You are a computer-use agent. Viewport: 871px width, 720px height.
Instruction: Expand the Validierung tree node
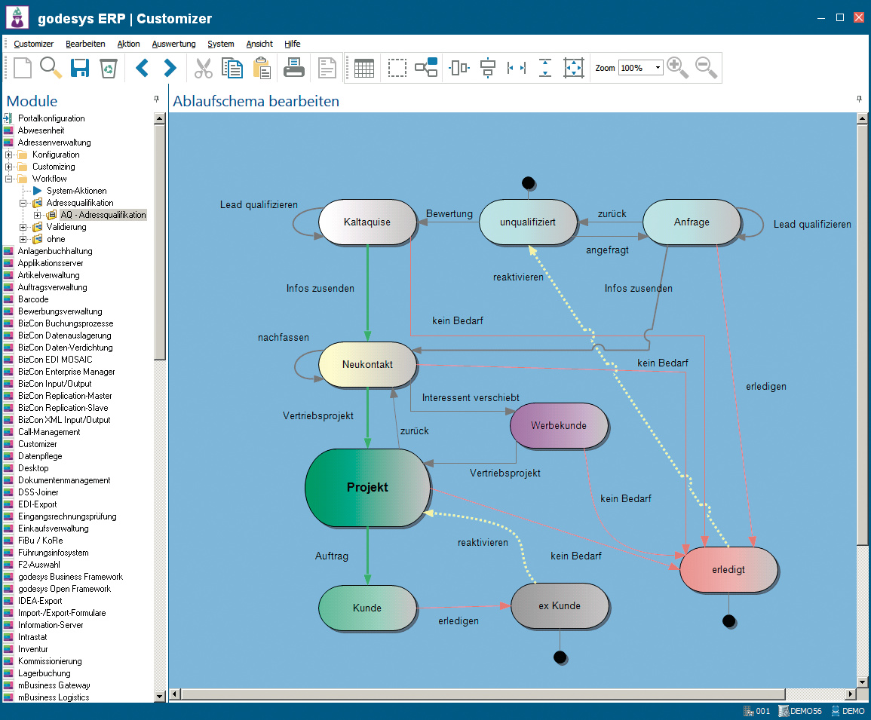pyautogui.click(x=23, y=227)
